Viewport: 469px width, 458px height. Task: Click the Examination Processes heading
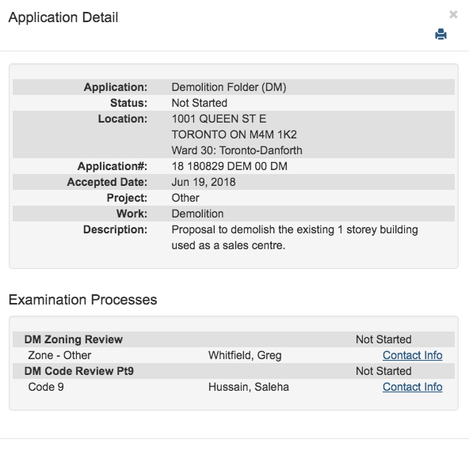click(83, 300)
